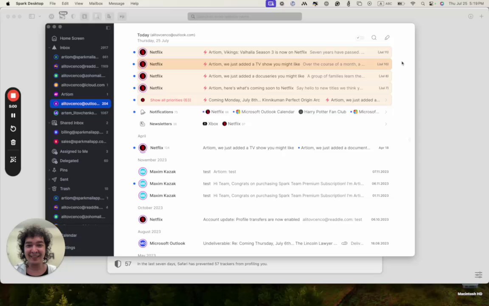This screenshot has height=306, width=489.
Task: Open Netflix Profile transfers email
Action: [x=264, y=219]
